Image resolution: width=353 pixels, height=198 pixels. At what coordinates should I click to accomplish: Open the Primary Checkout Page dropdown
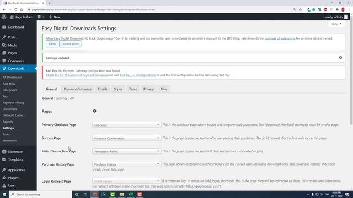coord(126,125)
